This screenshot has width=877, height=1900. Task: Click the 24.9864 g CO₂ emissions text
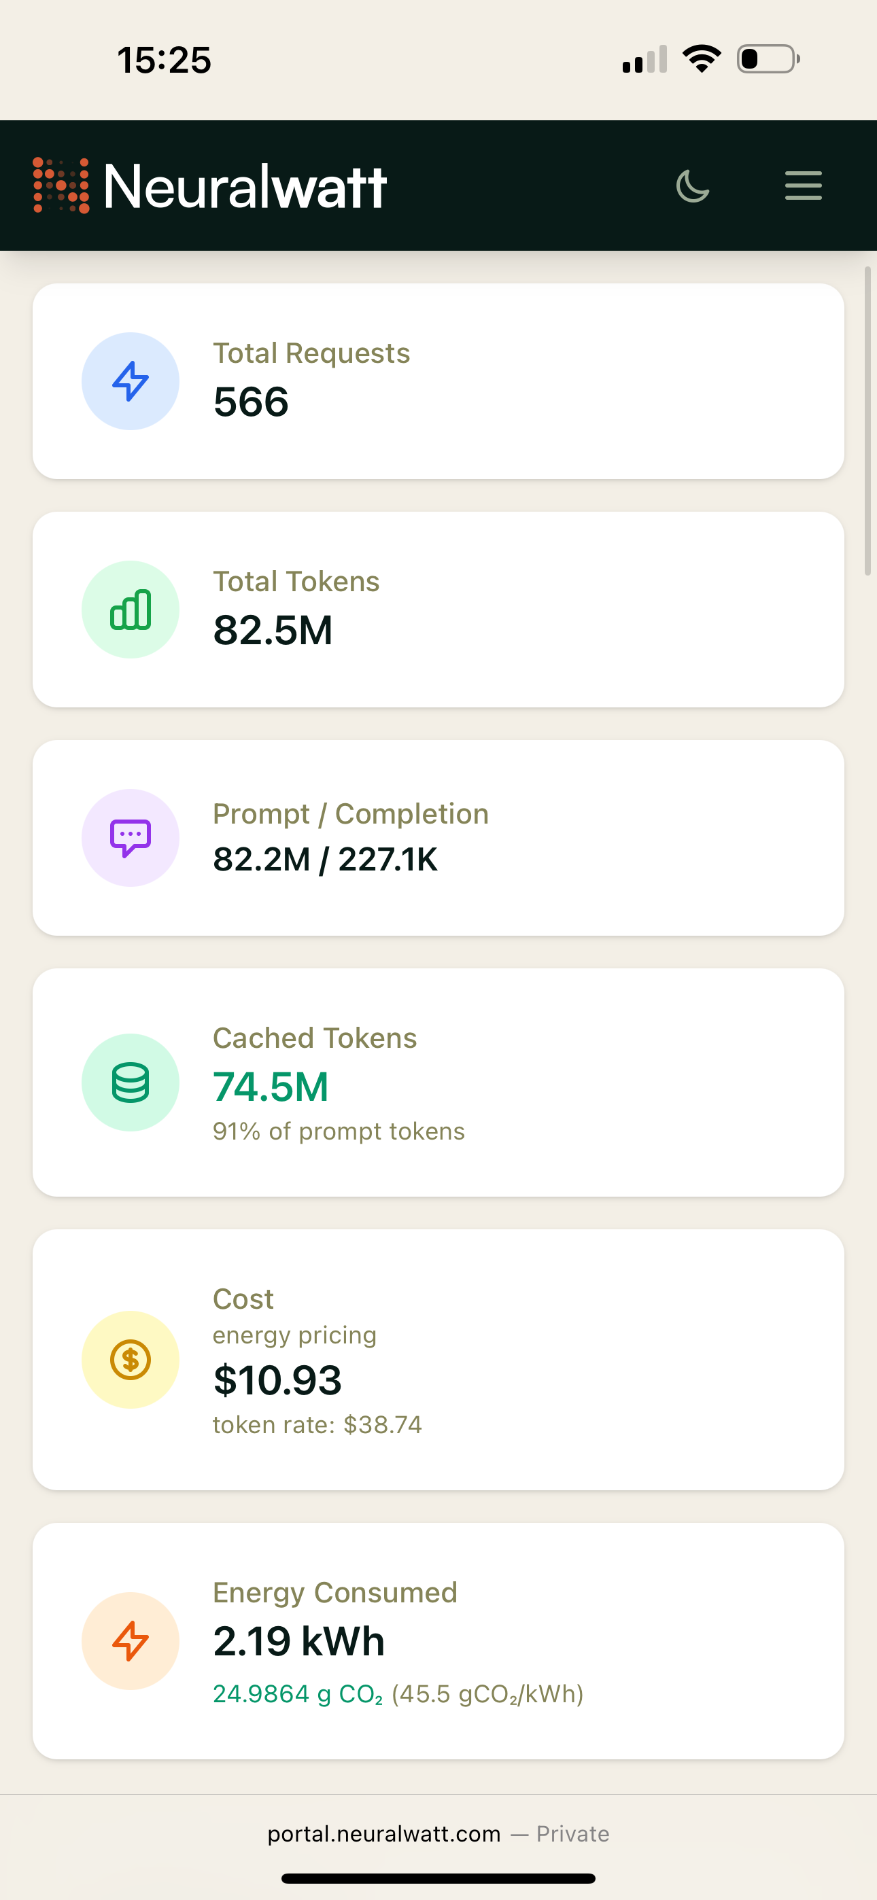coord(298,1694)
